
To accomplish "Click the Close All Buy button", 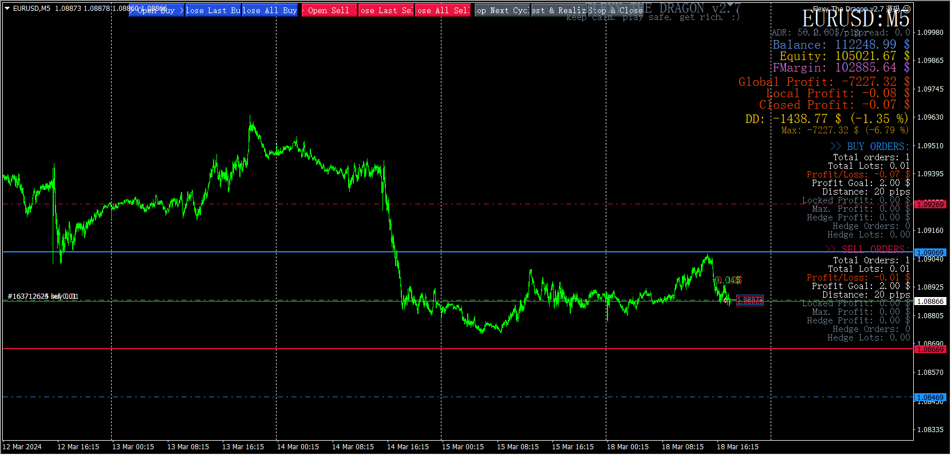I will pos(270,11).
